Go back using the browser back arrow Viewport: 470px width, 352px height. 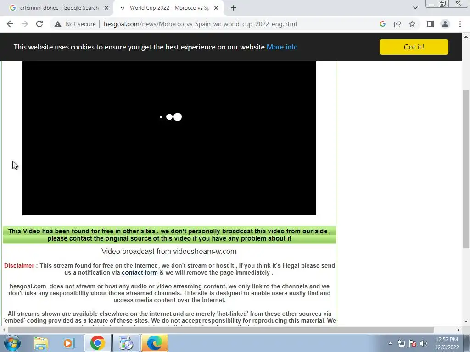(10, 24)
